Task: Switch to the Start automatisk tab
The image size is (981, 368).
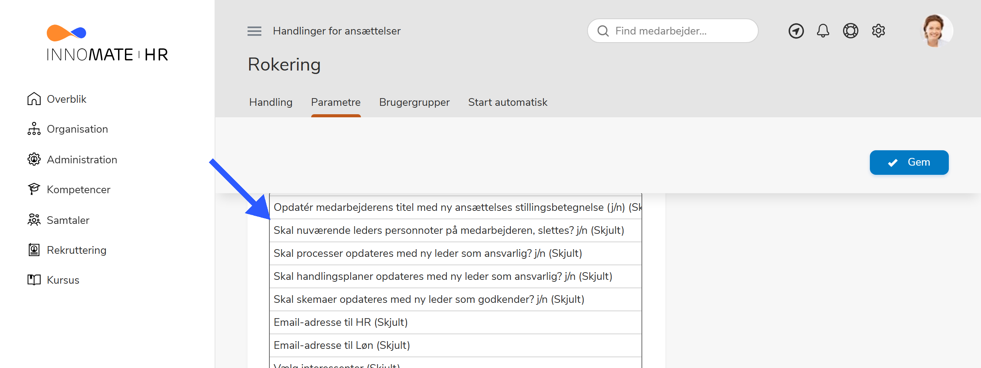Action: pos(507,102)
